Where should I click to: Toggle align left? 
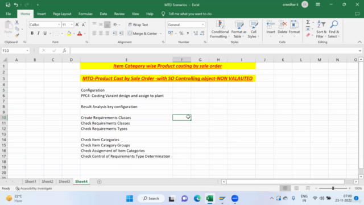coord(94,34)
